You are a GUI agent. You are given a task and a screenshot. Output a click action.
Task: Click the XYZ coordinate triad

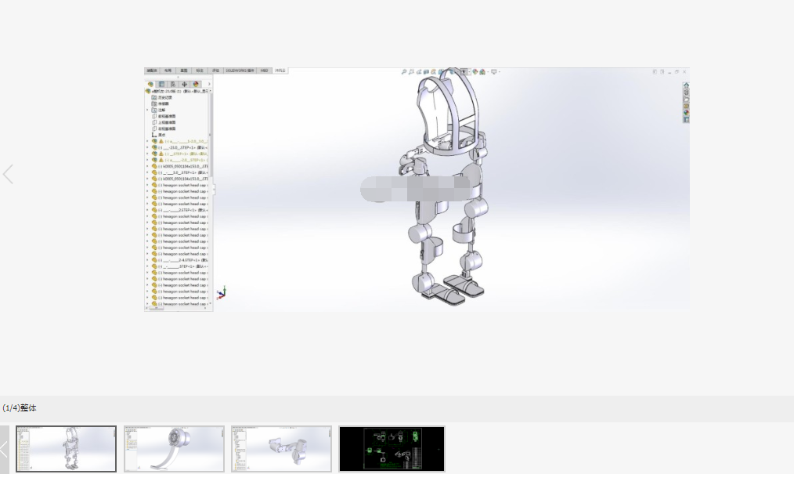[222, 294]
